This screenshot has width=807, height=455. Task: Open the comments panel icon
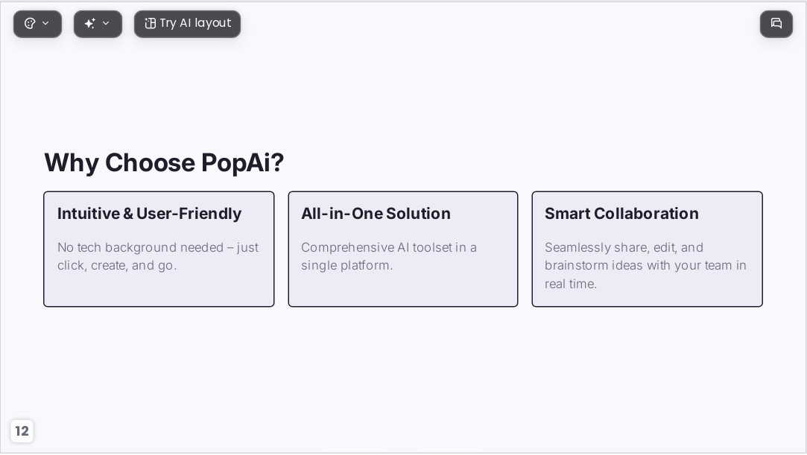(776, 24)
